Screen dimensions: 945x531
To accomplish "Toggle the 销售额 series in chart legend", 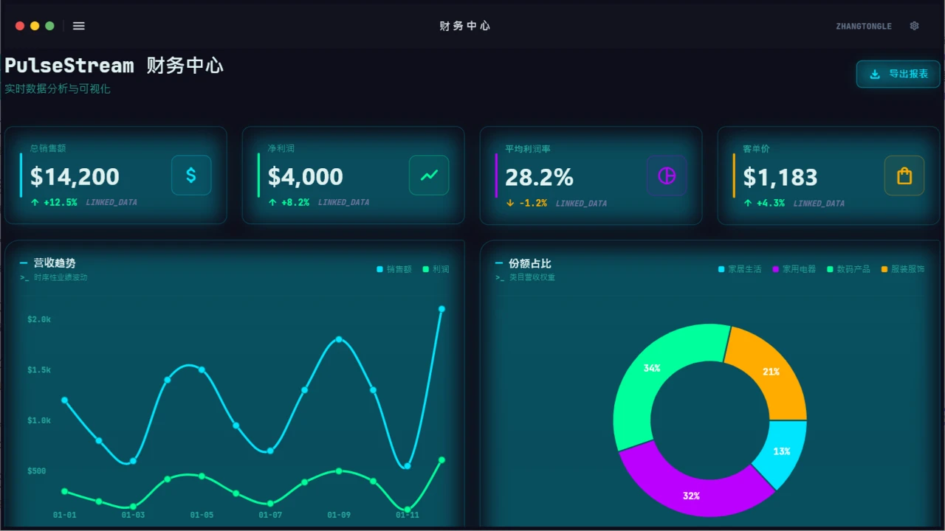I will click(394, 269).
